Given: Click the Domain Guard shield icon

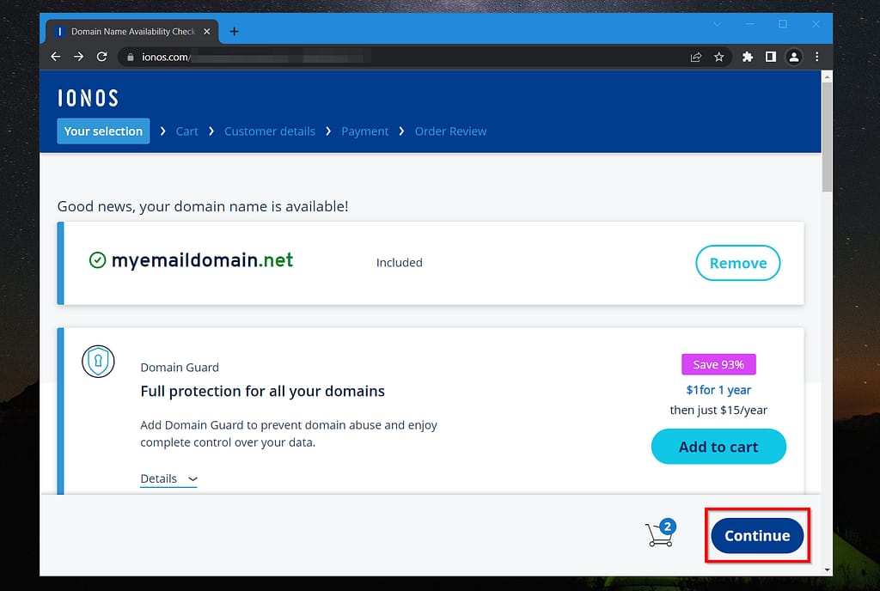Looking at the screenshot, I should tap(98, 361).
